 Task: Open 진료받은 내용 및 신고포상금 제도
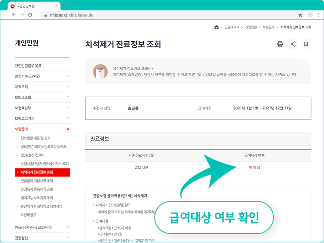point(43,147)
